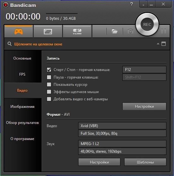Click Настройки button under Формат section
Viewport: 174px width, 176px height.
point(99,162)
